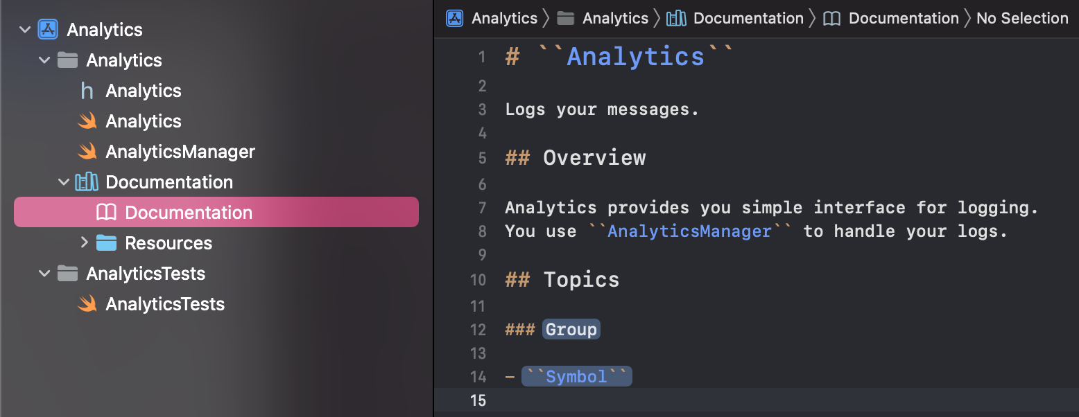Click the Analytics symbol link in title line
The height and width of the screenshot is (417, 1079).
[635, 57]
